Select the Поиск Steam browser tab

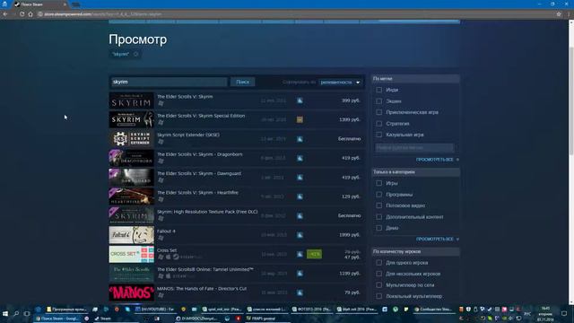[39, 4]
